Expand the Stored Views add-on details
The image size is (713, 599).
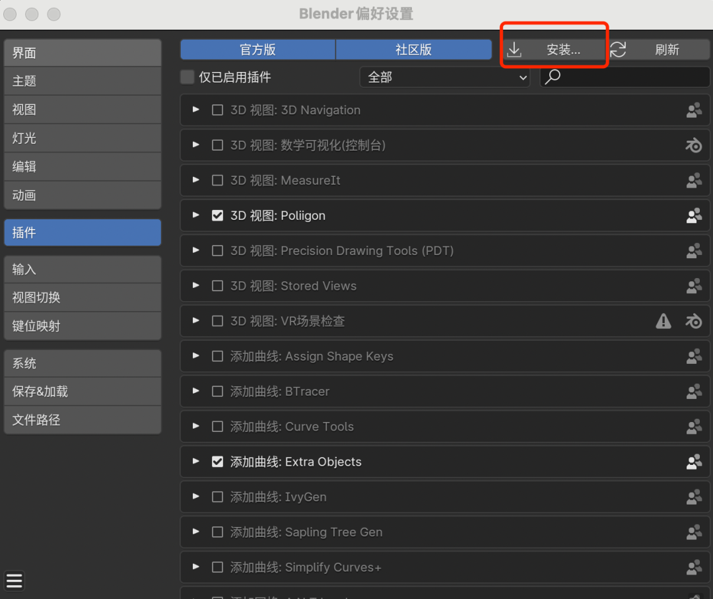pyautogui.click(x=196, y=286)
